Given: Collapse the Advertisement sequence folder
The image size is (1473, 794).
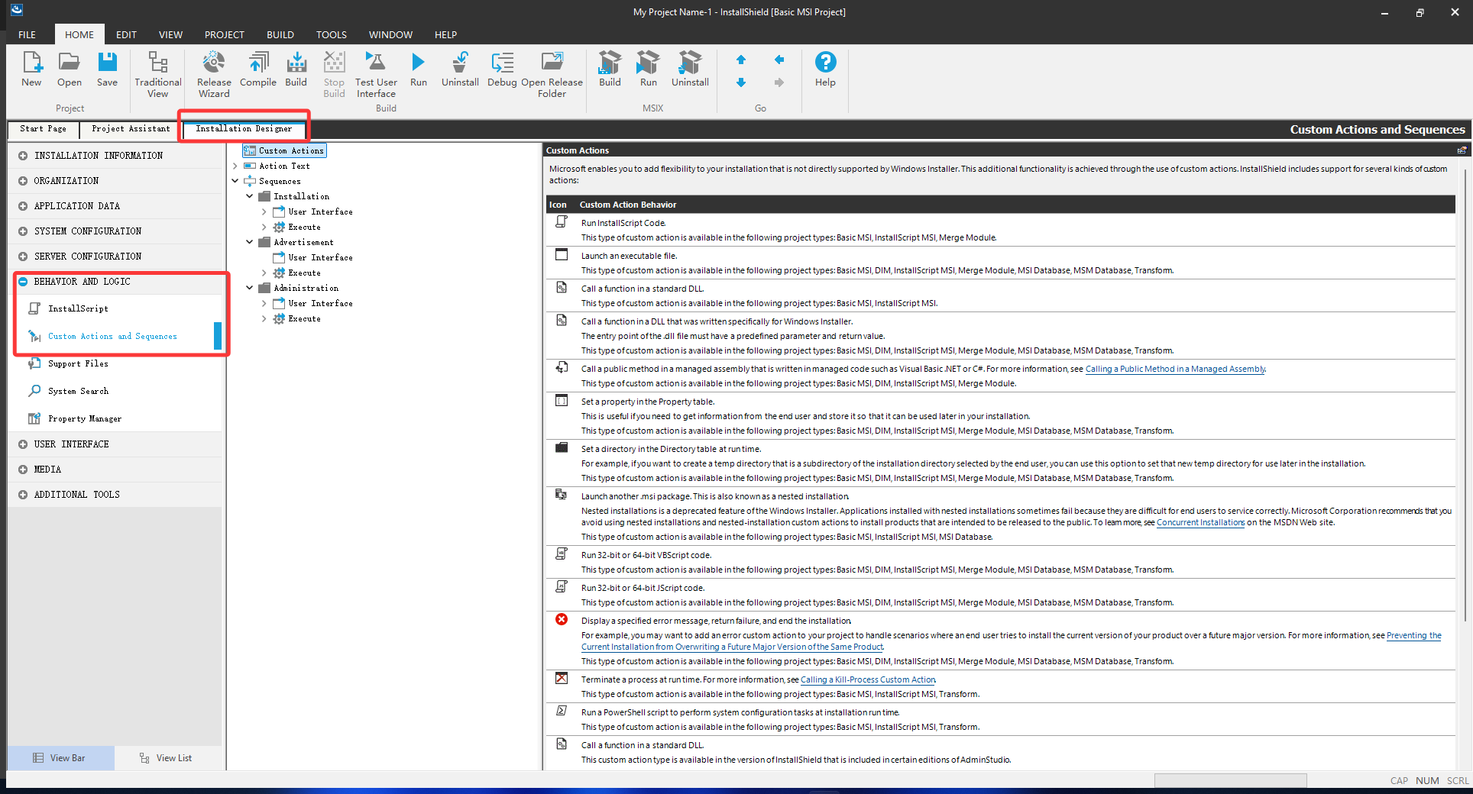Looking at the screenshot, I should click(x=250, y=242).
